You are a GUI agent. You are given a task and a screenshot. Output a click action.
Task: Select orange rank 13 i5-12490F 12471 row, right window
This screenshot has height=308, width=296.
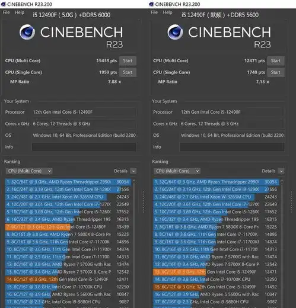[x=216, y=272]
